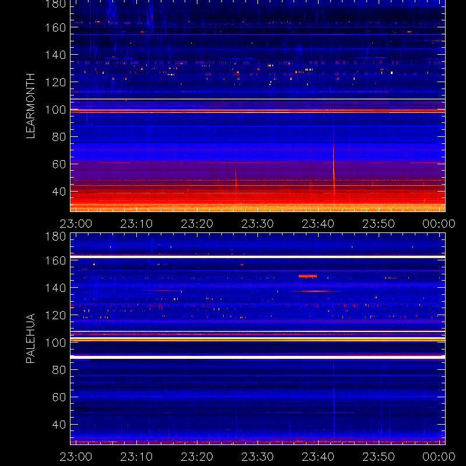Select 23:20 time label under Learmonth plot

click(x=197, y=224)
